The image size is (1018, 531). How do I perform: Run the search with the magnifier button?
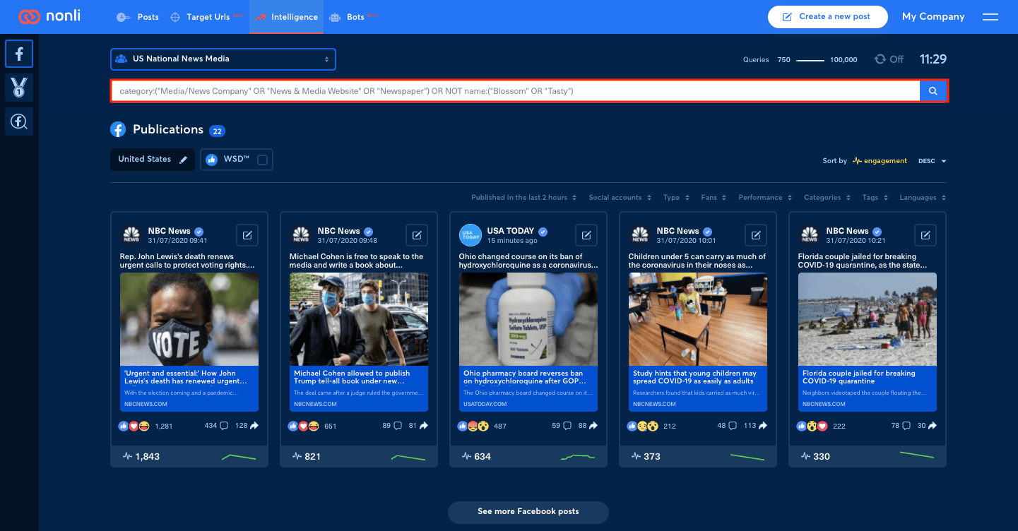(x=933, y=91)
